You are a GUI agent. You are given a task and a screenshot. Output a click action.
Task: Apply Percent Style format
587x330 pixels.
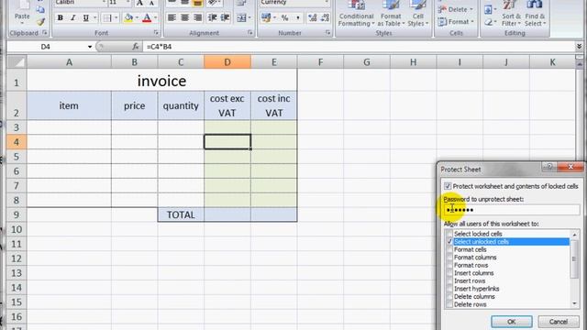(285, 17)
